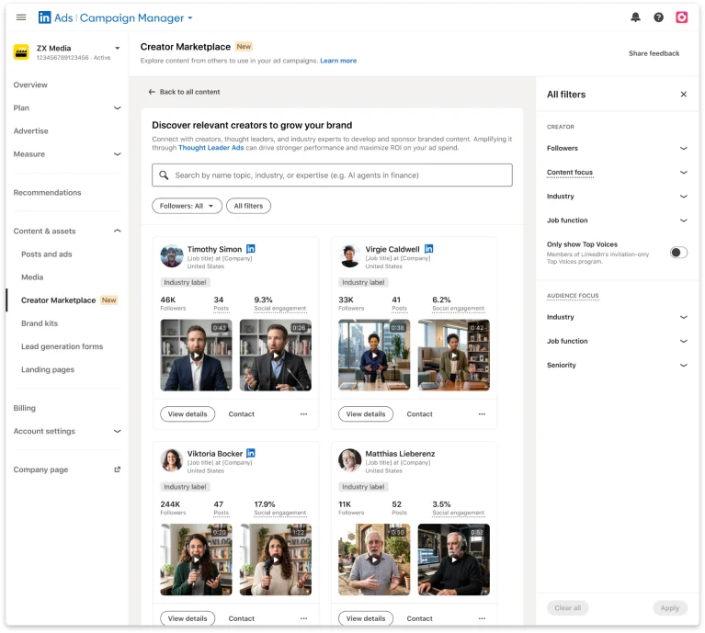705x633 pixels.
Task: Open more options on Viktoria Bocker's card
Action: [304, 618]
